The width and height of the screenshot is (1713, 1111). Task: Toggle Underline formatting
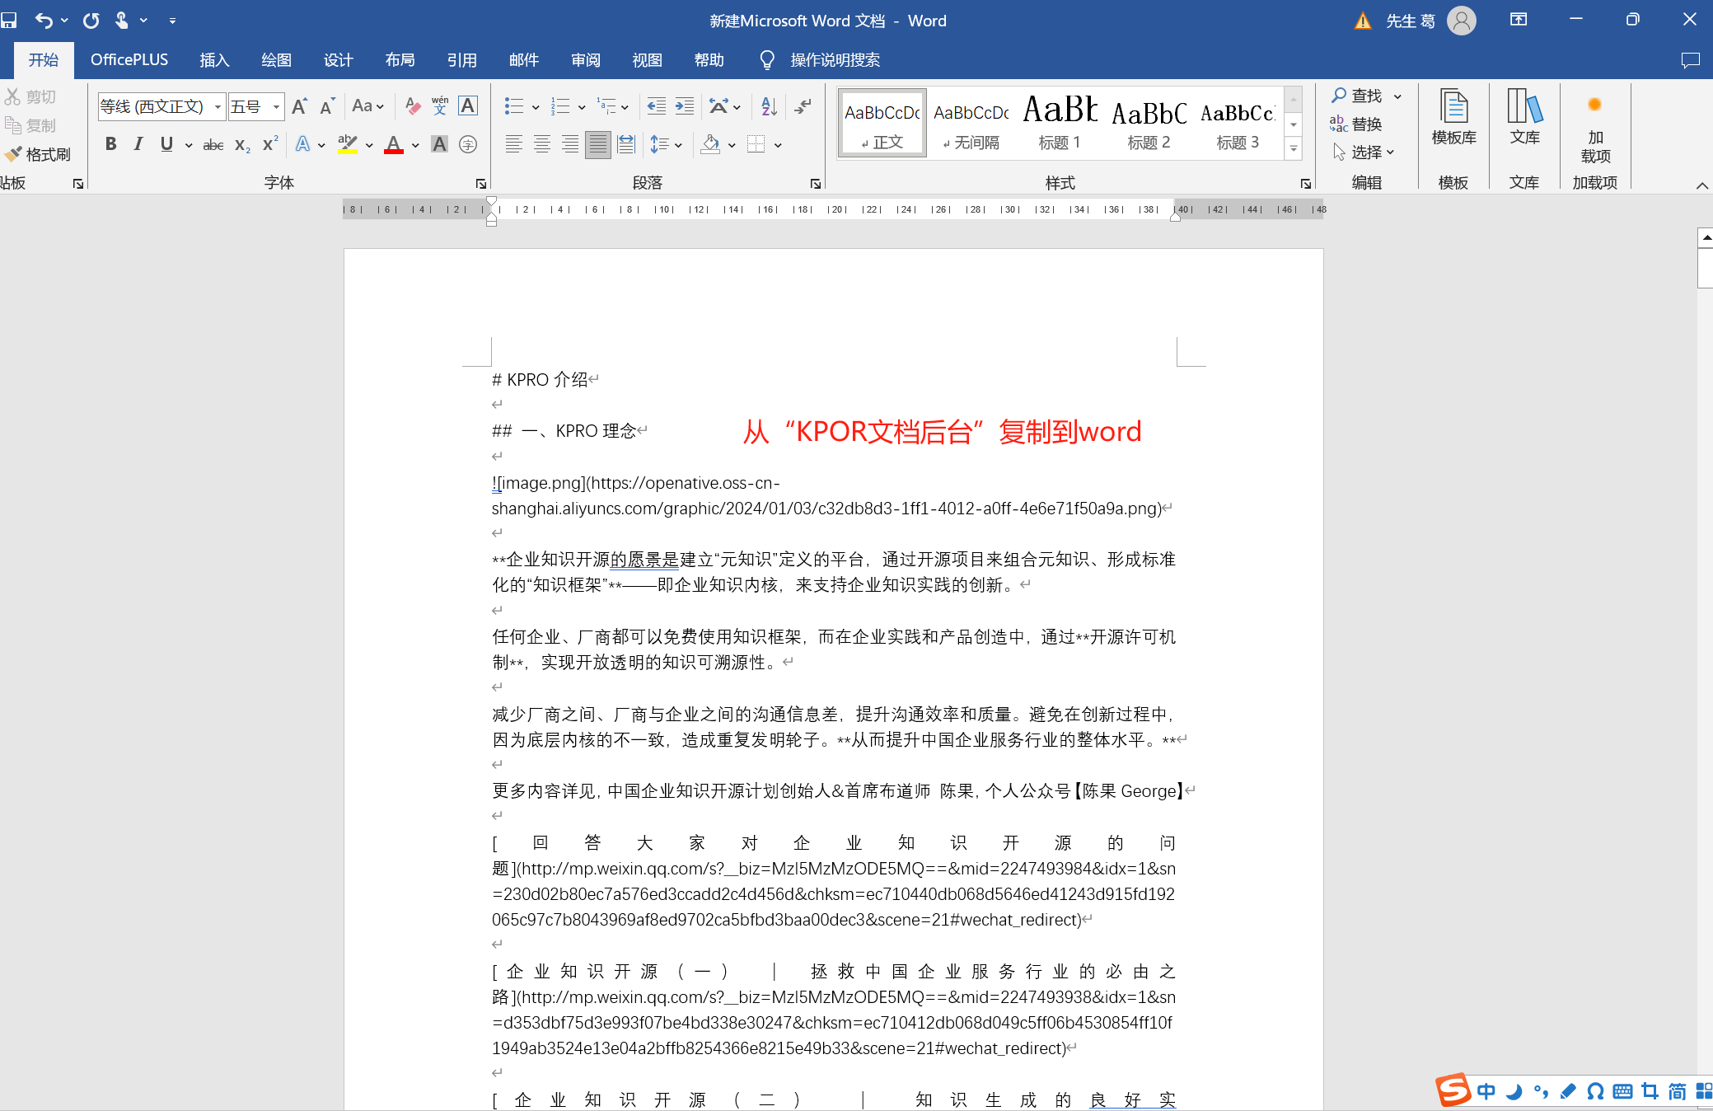(166, 145)
